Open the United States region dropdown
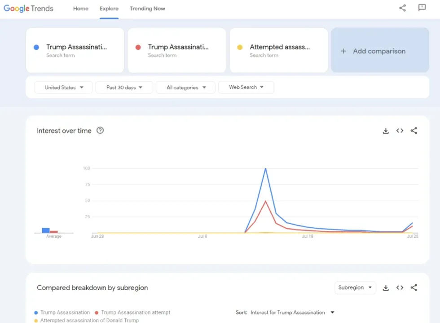The width and height of the screenshot is (440, 323). point(64,88)
